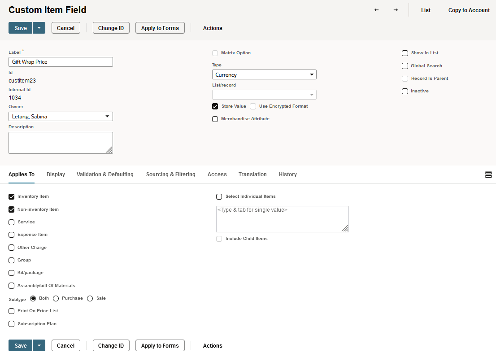Grab Description textarea resize handle
Image resolution: width=496 pixels, height=353 pixels.
(x=109, y=150)
